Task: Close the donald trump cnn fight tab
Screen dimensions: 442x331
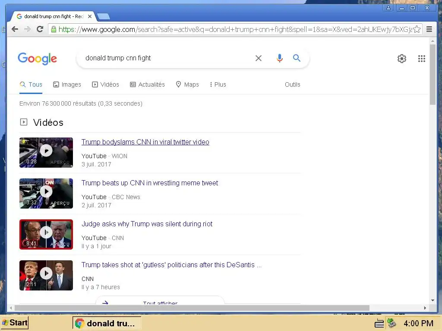Action: pyautogui.click(x=90, y=16)
